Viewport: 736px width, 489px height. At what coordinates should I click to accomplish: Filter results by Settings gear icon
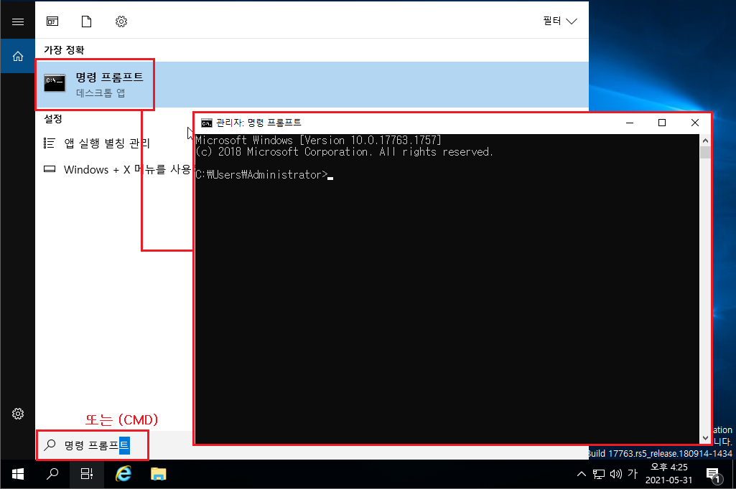tap(121, 21)
